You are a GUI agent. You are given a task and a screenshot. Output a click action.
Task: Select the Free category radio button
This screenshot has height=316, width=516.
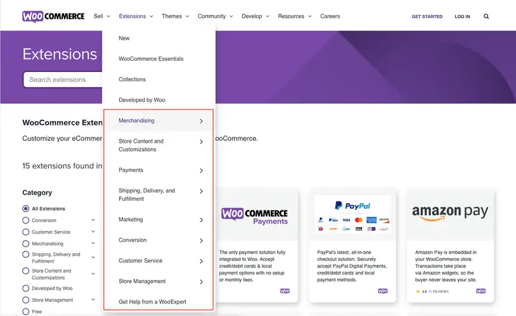(x=25, y=312)
